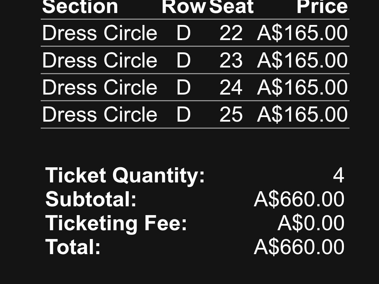Click the Total amount A$660.00
The image size is (379, 284).
click(299, 247)
